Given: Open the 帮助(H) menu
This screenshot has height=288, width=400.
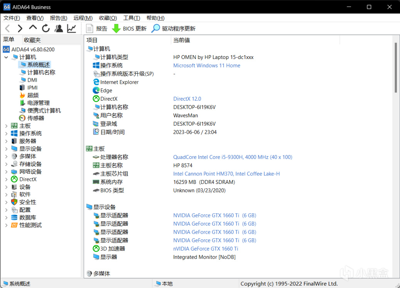Looking at the screenshot, I should [155, 18].
